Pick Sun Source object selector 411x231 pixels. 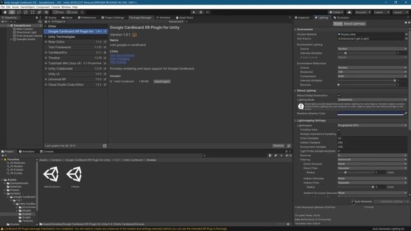coord(407,38)
